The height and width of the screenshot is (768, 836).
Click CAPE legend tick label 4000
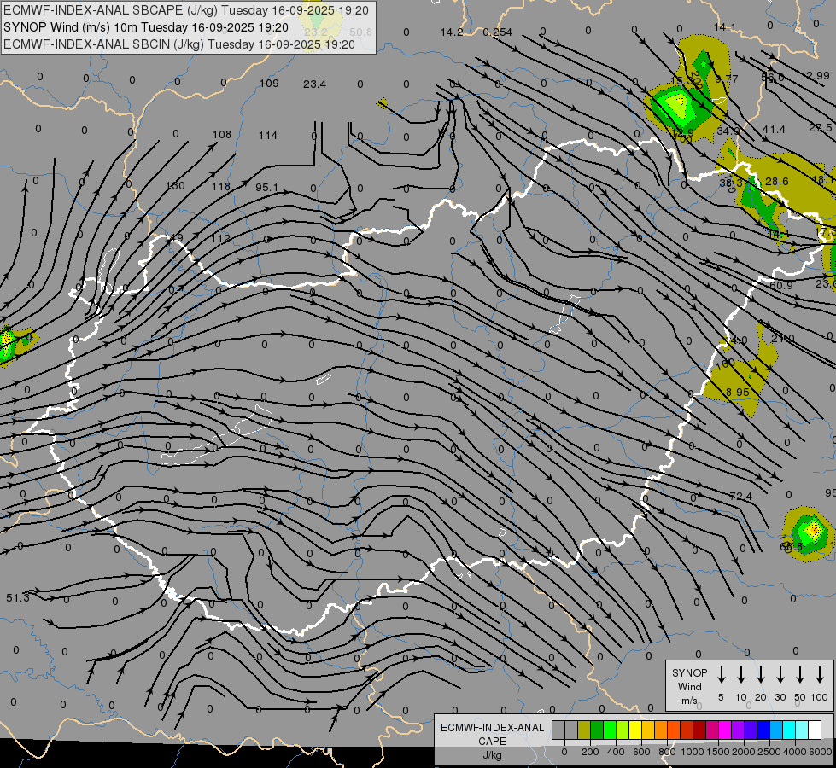[795, 752]
